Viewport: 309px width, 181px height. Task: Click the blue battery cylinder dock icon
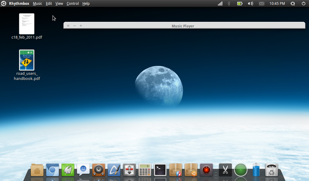point(256,170)
